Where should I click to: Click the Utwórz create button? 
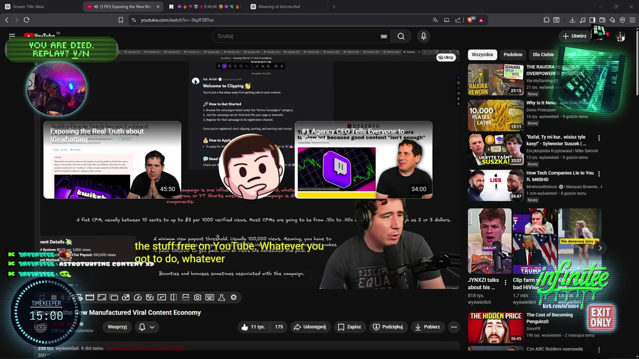(x=575, y=36)
